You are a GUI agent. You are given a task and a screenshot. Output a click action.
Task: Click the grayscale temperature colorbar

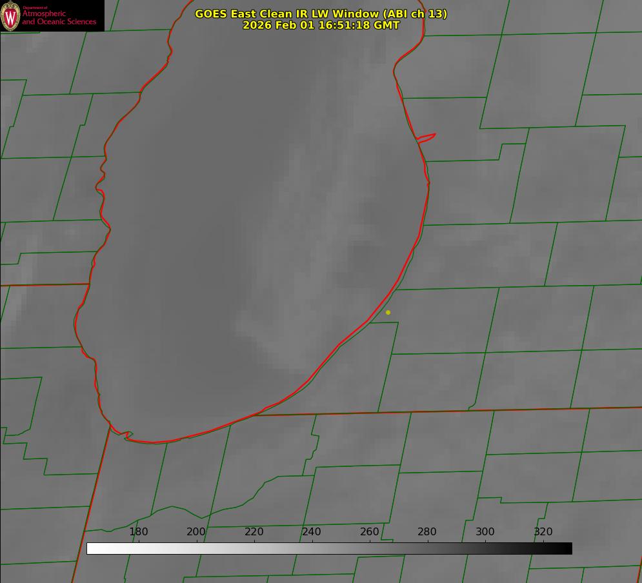(329, 548)
